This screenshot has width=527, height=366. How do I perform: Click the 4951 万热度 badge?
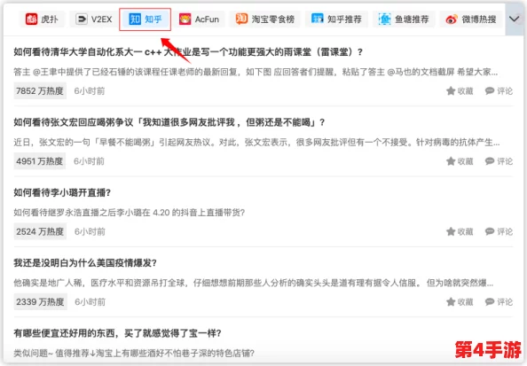click(x=40, y=161)
